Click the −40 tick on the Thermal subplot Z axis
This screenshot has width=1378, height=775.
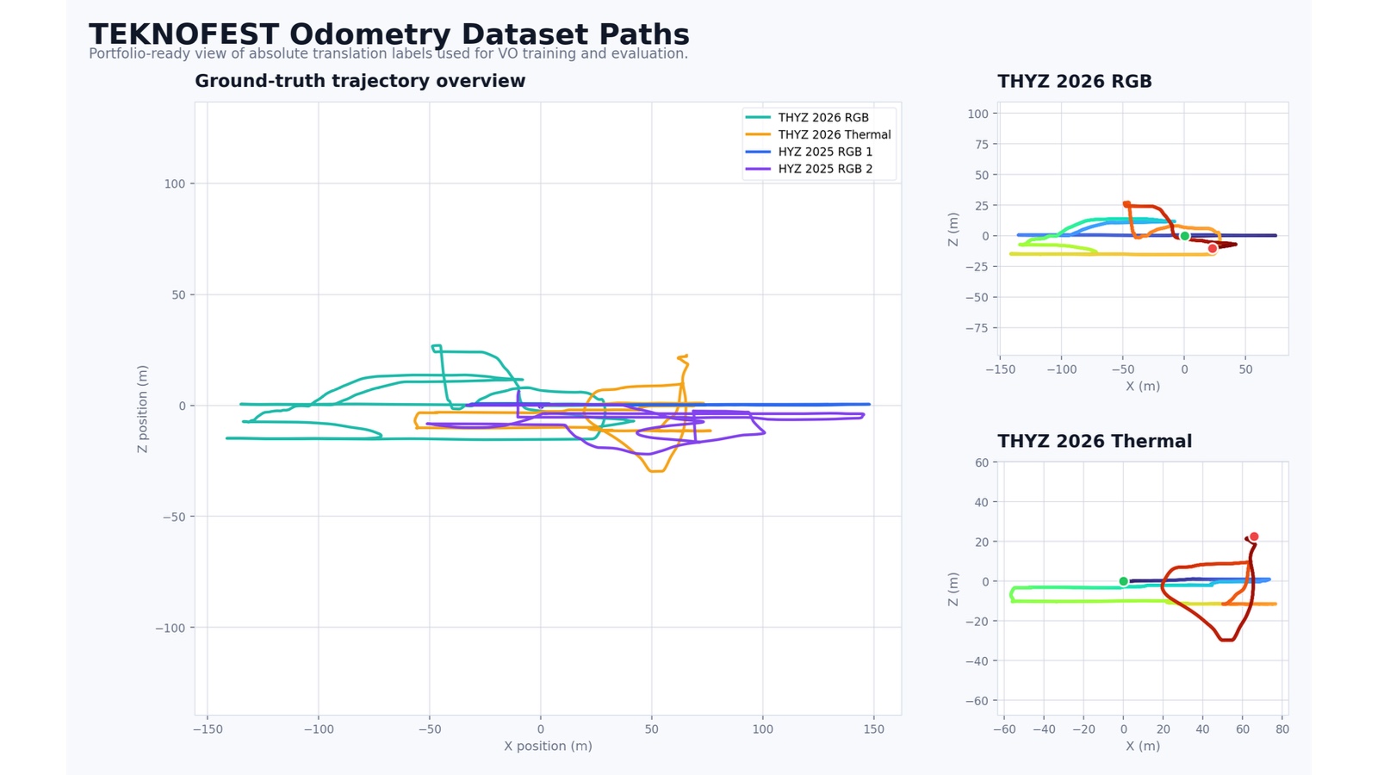(x=978, y=661)
